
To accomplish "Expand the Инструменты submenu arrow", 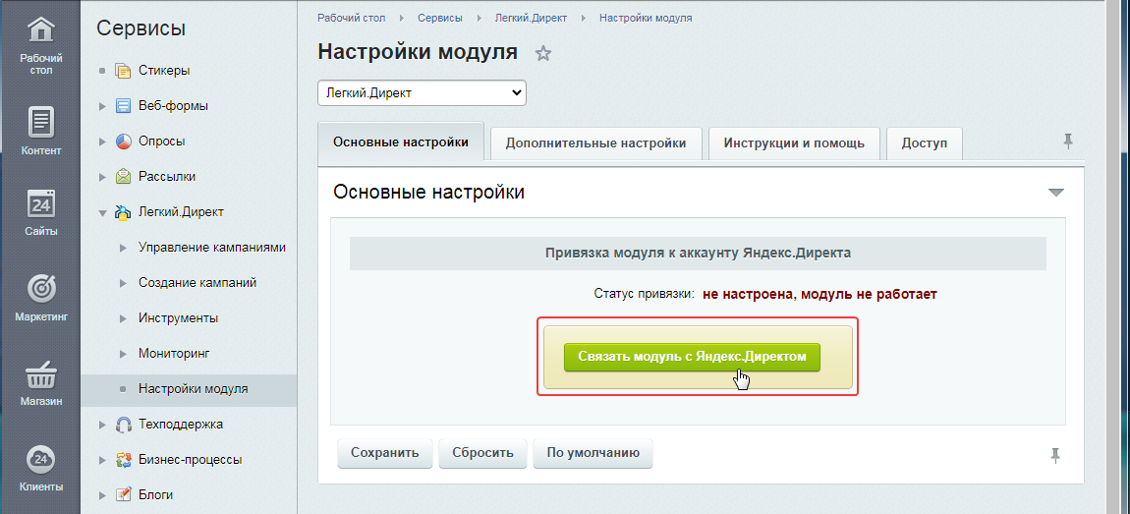I will click(x=123, y=318).
